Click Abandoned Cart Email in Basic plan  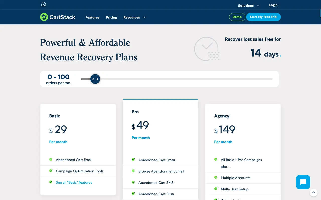(74, 160)
